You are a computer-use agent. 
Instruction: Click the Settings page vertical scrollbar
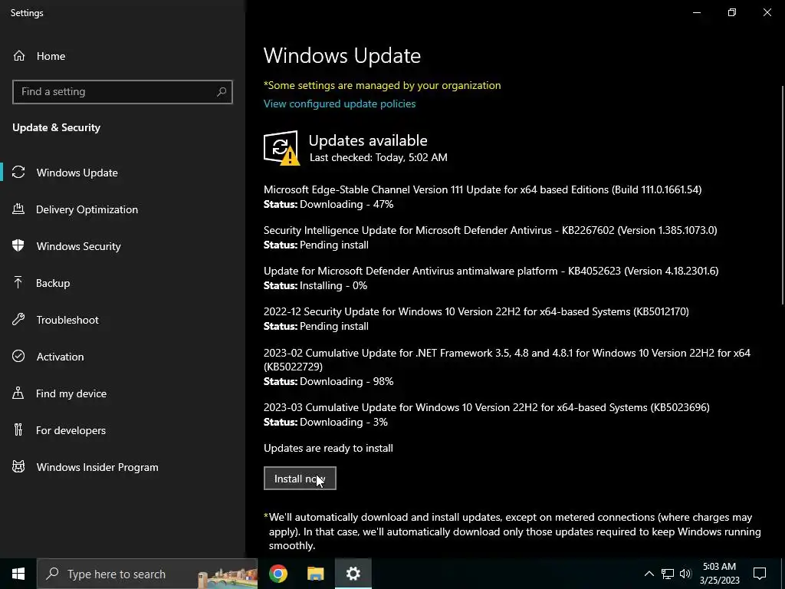[783, 196]
